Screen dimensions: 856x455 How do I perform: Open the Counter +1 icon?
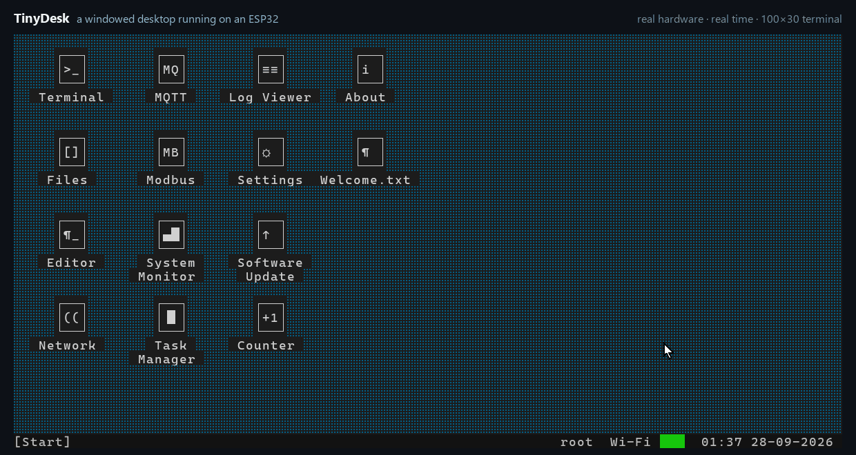[x=271, y=318]
